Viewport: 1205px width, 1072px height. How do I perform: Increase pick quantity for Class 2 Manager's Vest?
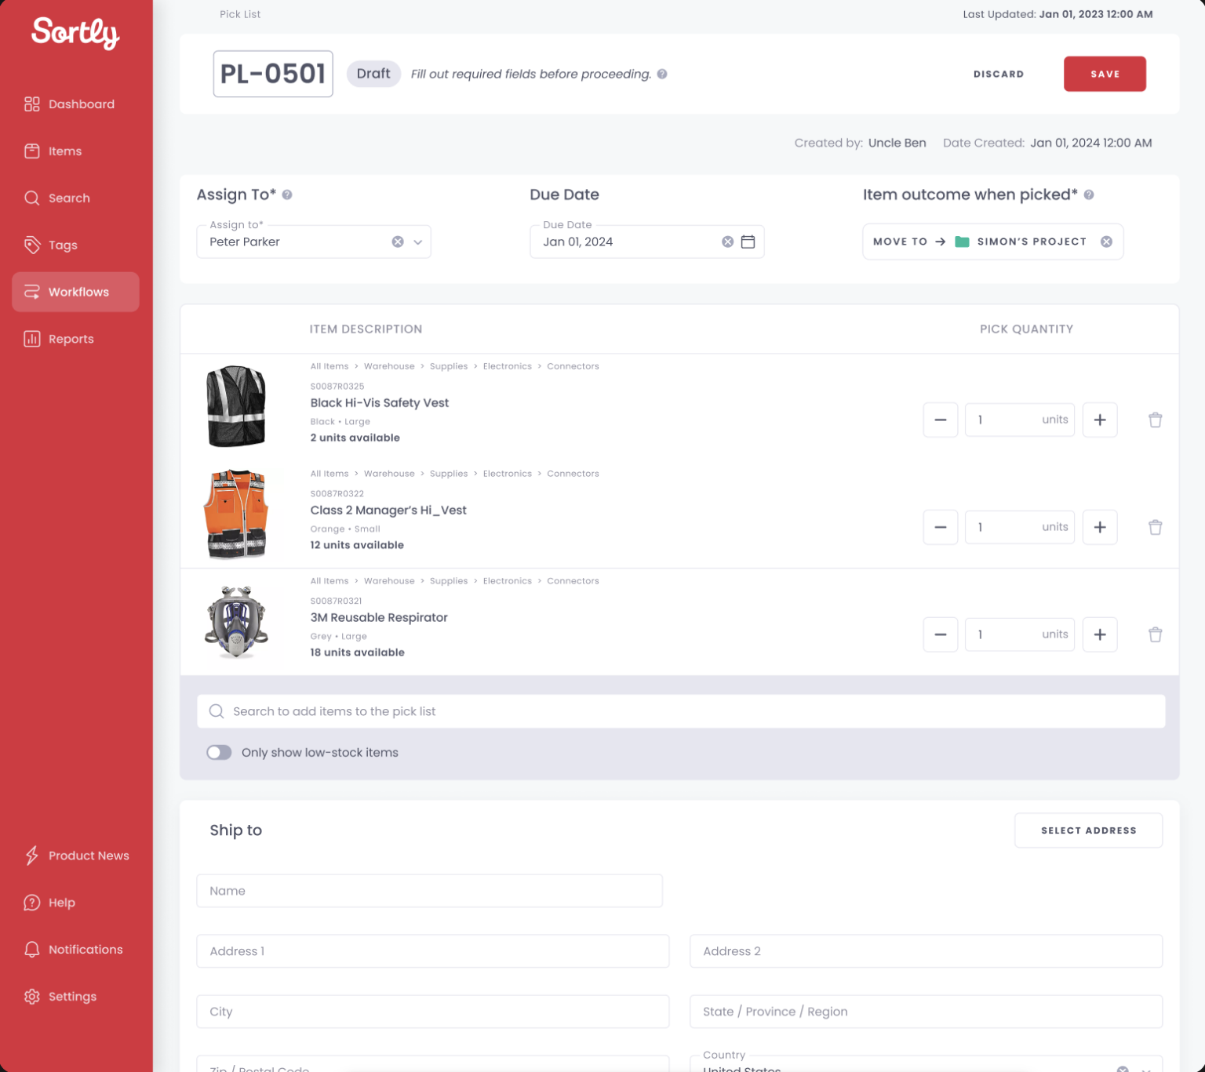point(1100,527)
